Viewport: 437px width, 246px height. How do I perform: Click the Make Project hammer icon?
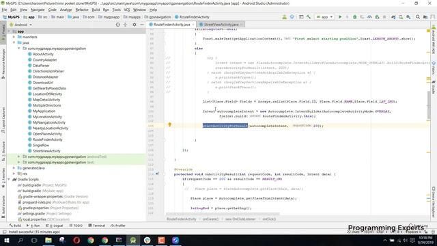(x=309, y=17)
